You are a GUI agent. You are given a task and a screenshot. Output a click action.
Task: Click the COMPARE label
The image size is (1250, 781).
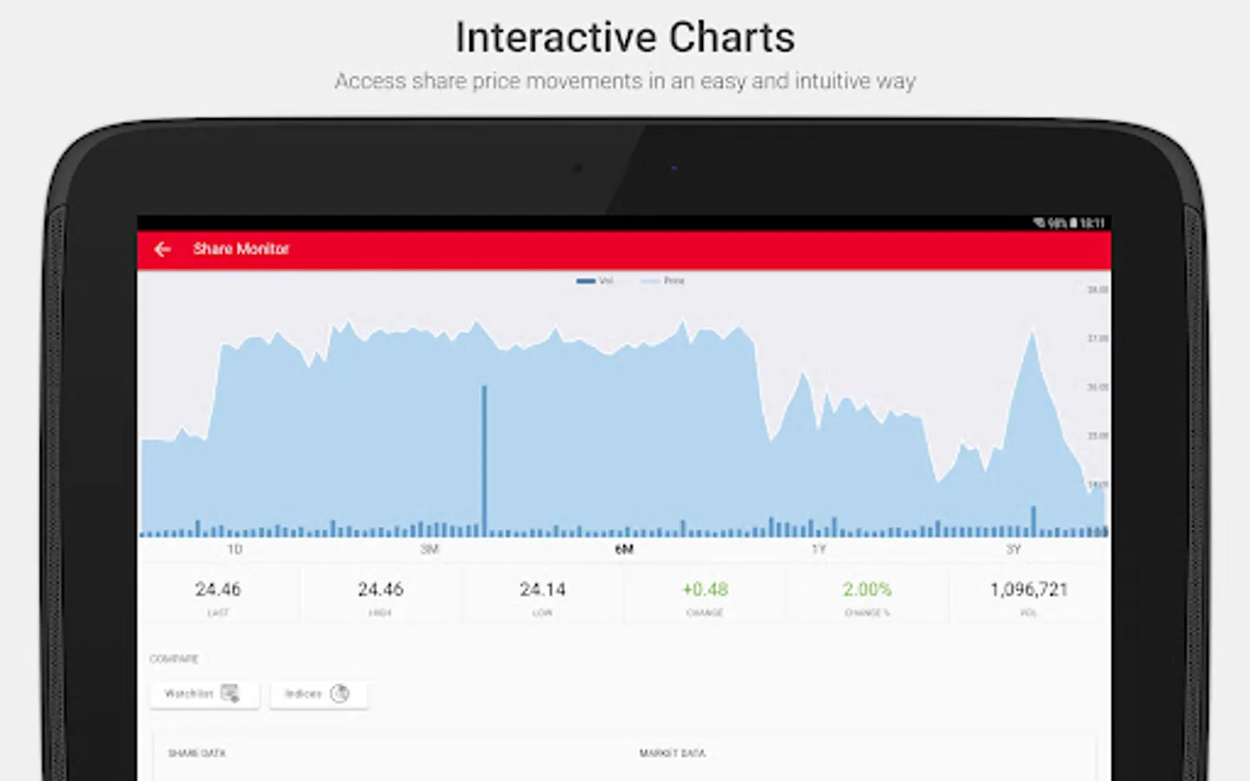click(174, 659)
